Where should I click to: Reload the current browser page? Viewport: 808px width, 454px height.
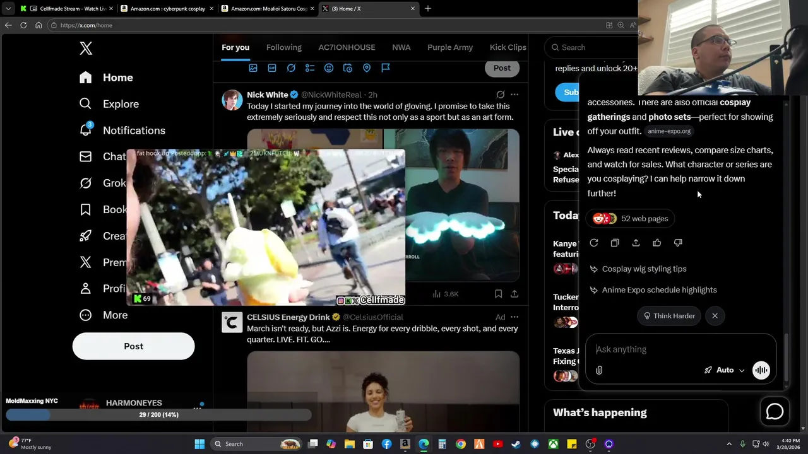[23, 25]
